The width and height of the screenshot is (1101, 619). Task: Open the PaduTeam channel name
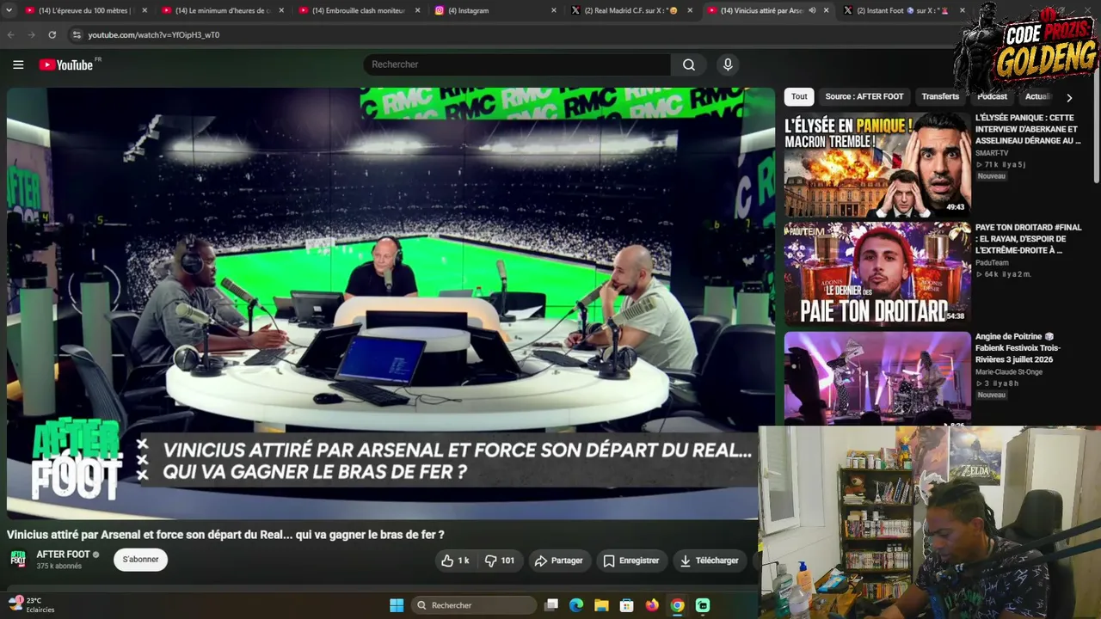(992, 263)
